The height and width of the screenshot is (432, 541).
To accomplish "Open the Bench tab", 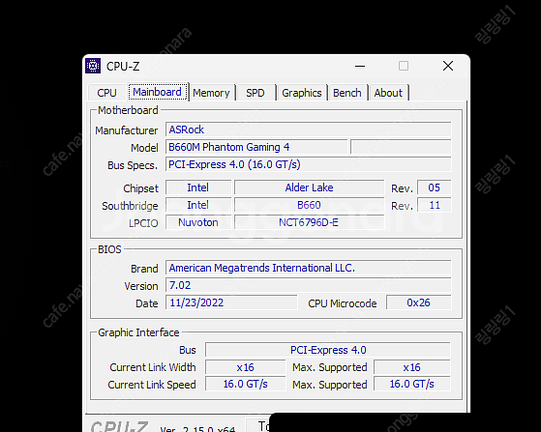I will coord(347,93).
